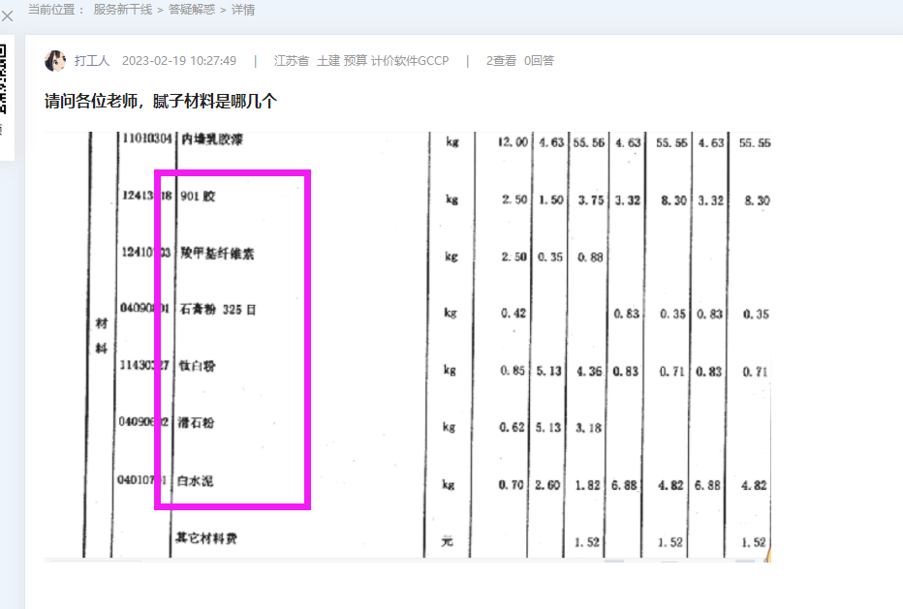
Task: Enlarge the attached materials table image
Action: 408,347
